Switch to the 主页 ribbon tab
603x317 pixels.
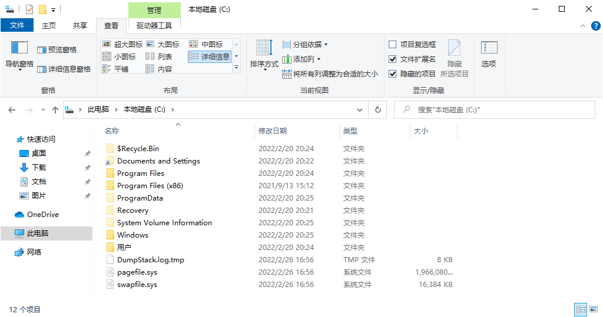(x=49, y=25)
